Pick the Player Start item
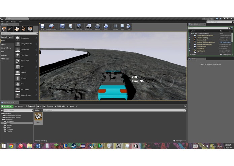Viewport: 234px width, 166px height. click(x=26, y=61)
